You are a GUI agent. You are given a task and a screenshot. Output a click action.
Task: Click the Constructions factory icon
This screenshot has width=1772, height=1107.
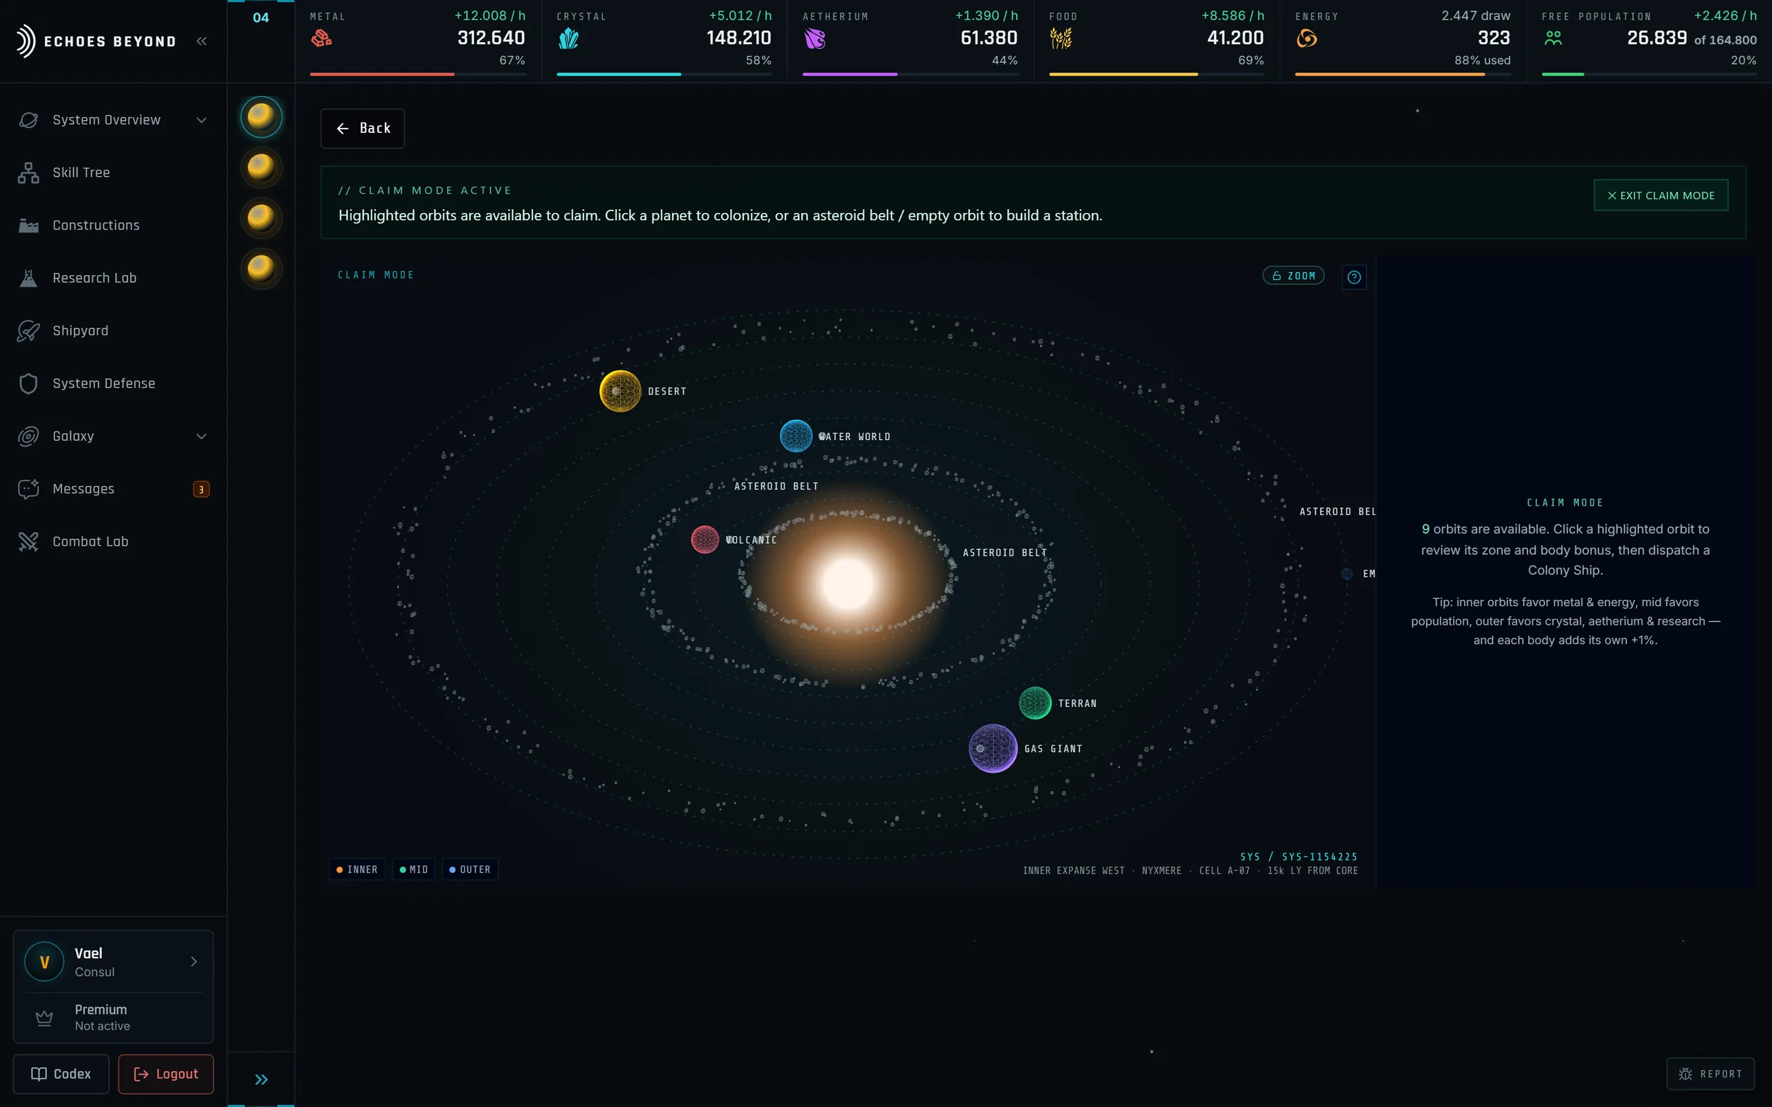[28, 226]
